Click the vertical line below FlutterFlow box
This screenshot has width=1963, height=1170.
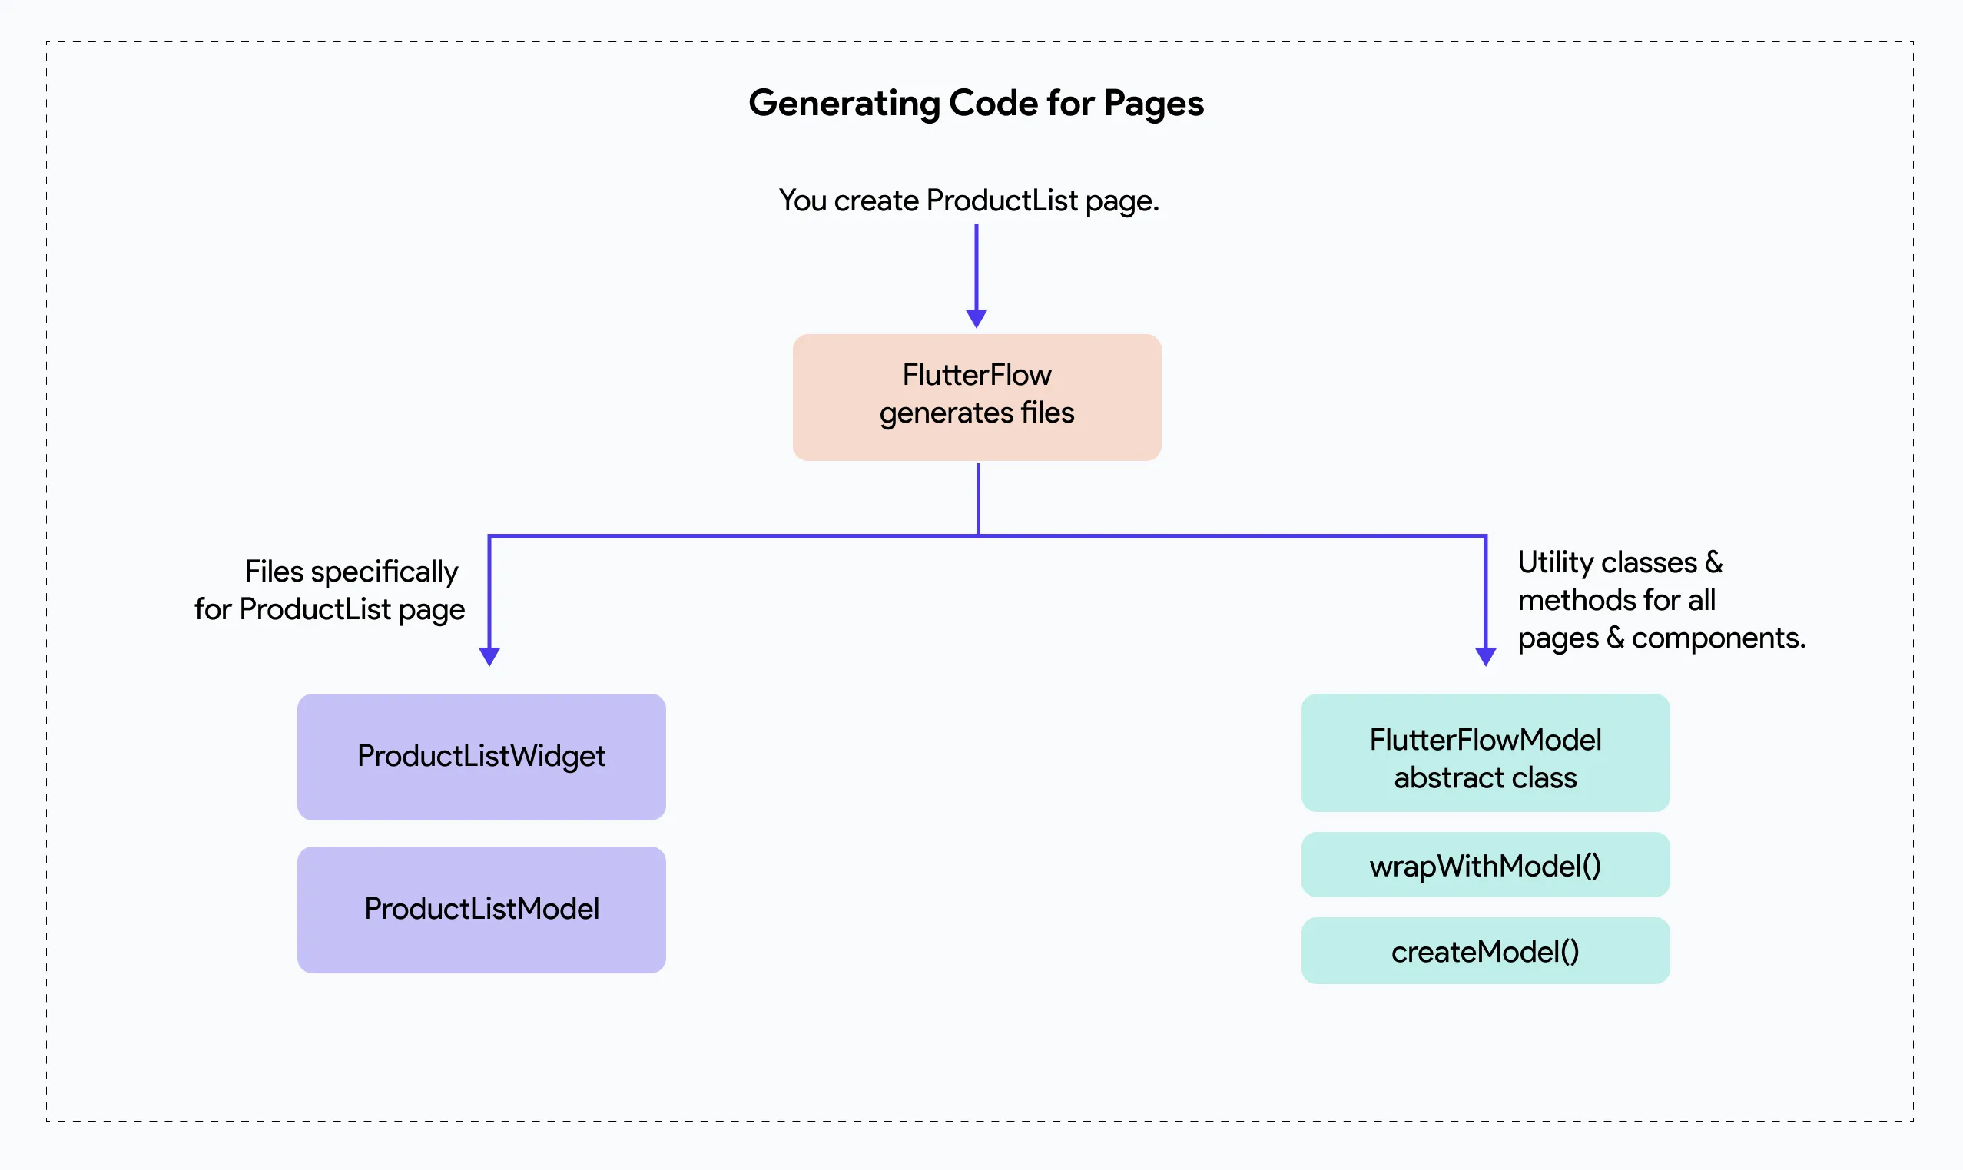pyautogui.click(x=978, y=499)
